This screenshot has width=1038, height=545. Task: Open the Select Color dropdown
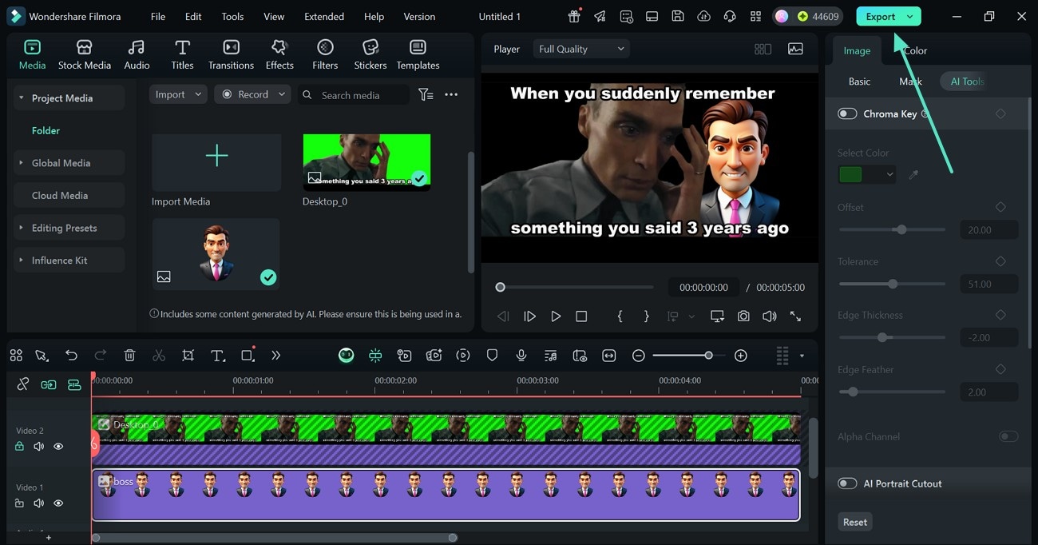click(866, 174)
